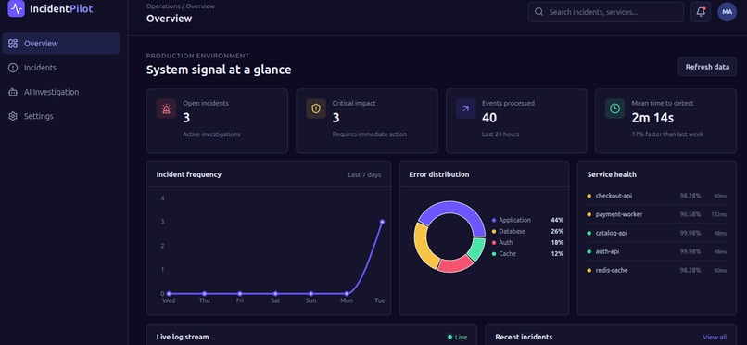747x345 pixels.
Task: Click the 96.58% uptime value
Action: [x=690, y=214]
